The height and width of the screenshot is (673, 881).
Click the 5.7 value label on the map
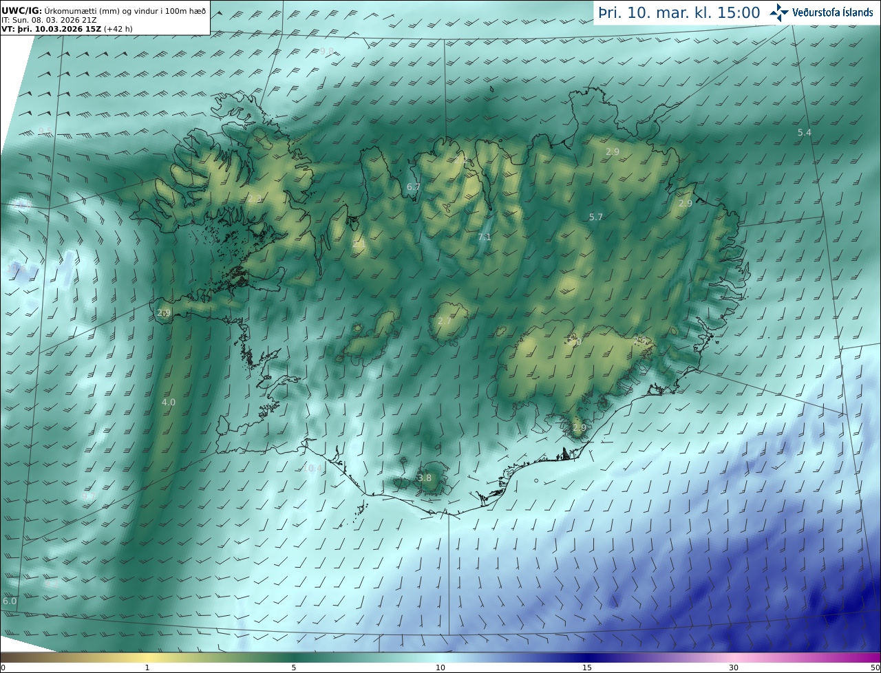pyautogui.click(x=595, y=217)
